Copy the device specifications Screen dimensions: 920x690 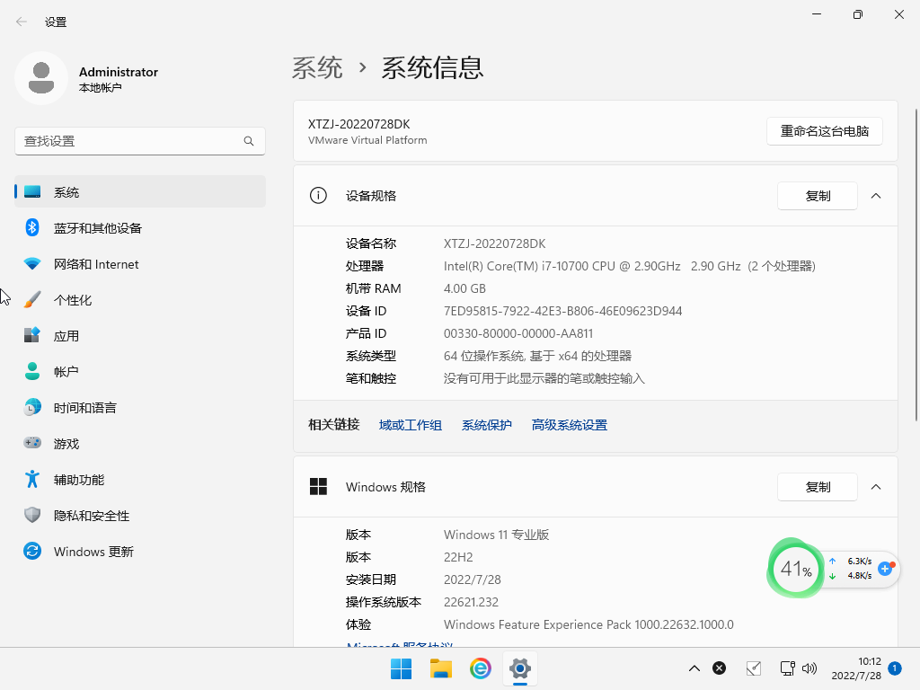pyautogui.click(x=817, y=196)
